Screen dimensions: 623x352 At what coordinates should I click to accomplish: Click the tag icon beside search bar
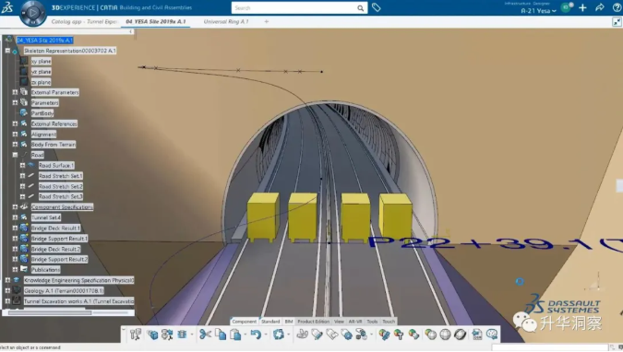pos(377,7)
